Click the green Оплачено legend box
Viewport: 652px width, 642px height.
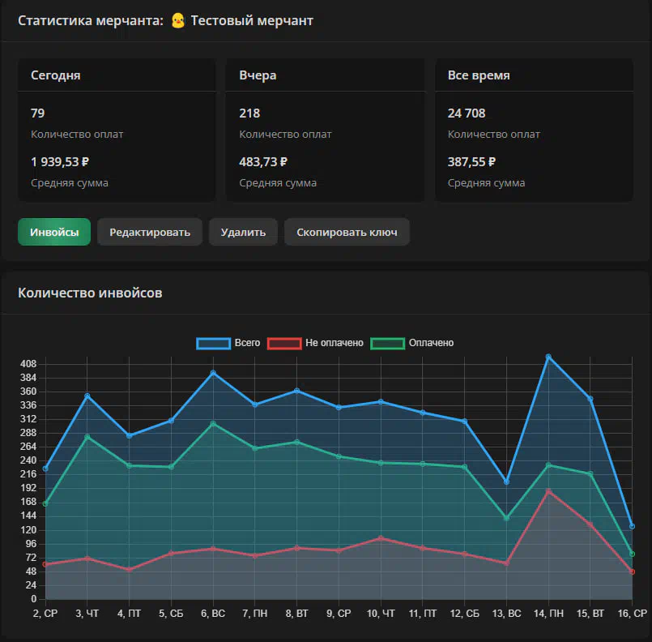tap(387, 343)
